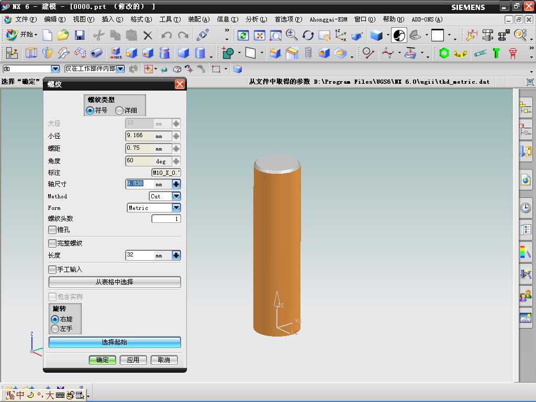Click the Save file icon
The image size is (536, 402).
coord(80,35)
